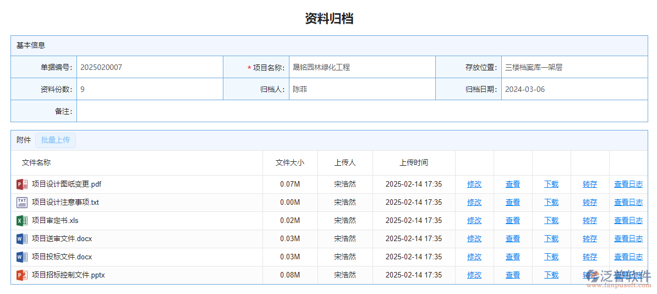Click 修改 for 项目招标控制文件.pptx

coord(474,275)
